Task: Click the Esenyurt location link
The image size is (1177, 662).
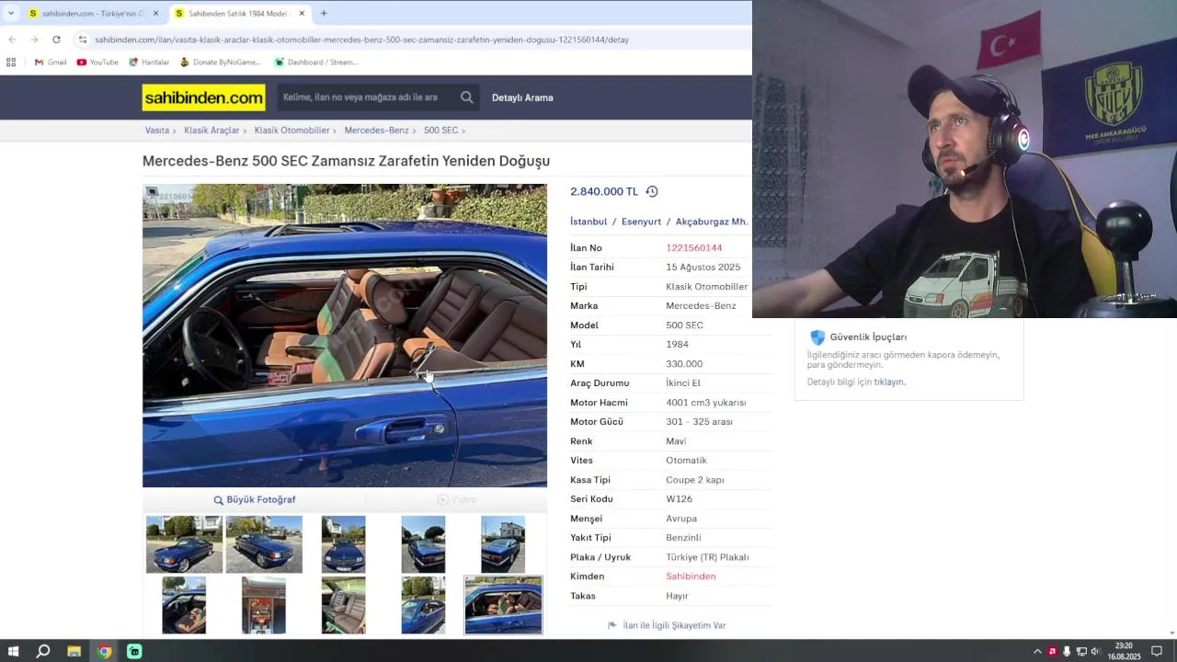Action: 641,222
